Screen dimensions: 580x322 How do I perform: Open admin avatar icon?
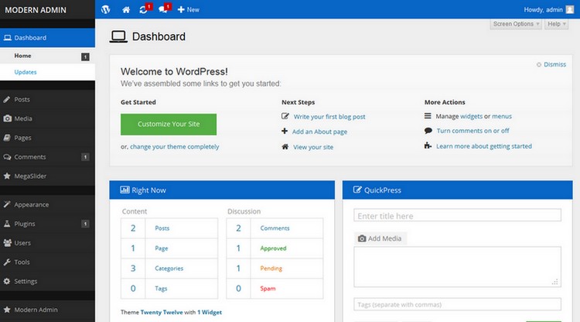tap(570, 9)
